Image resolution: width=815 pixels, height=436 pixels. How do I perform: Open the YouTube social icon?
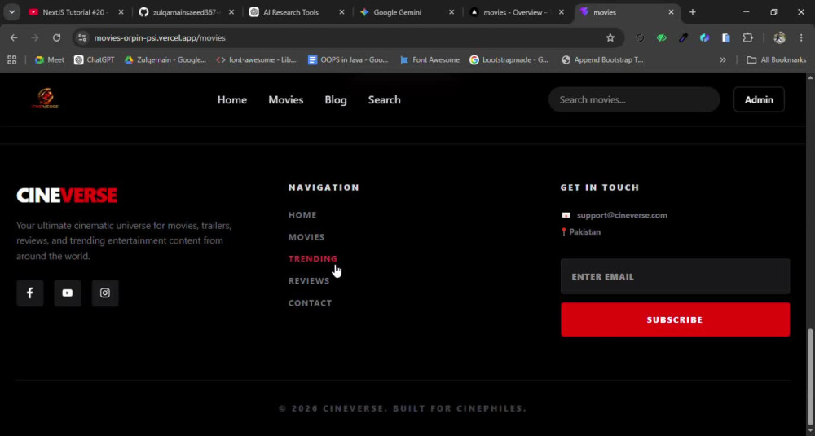point(68,293)
